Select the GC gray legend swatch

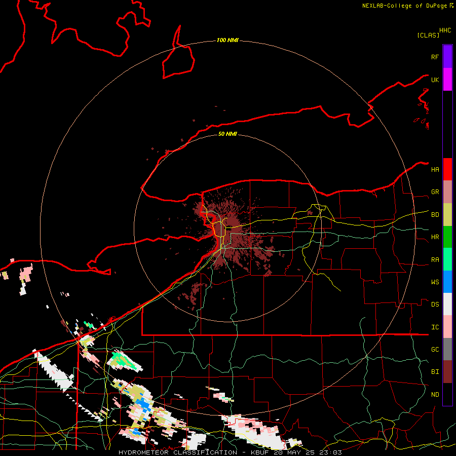click(447, 349)
